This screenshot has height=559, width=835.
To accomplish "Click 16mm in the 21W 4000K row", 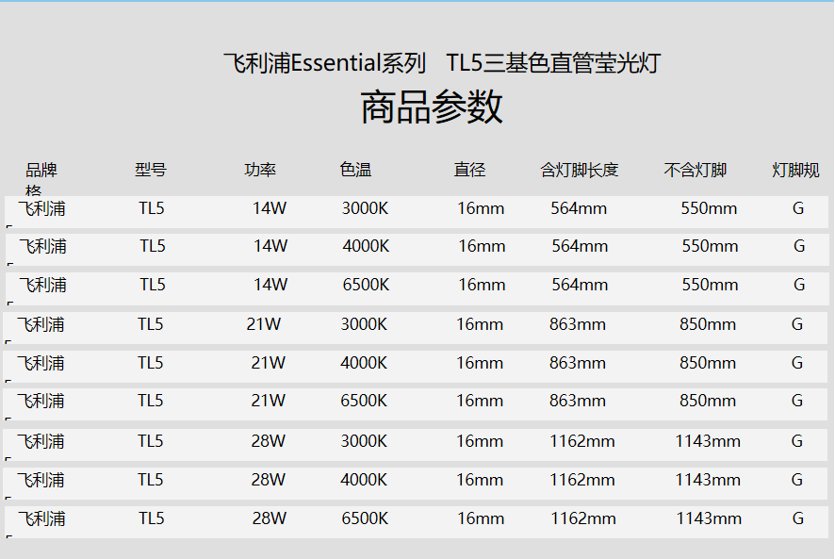I will (x=480, y=363).
